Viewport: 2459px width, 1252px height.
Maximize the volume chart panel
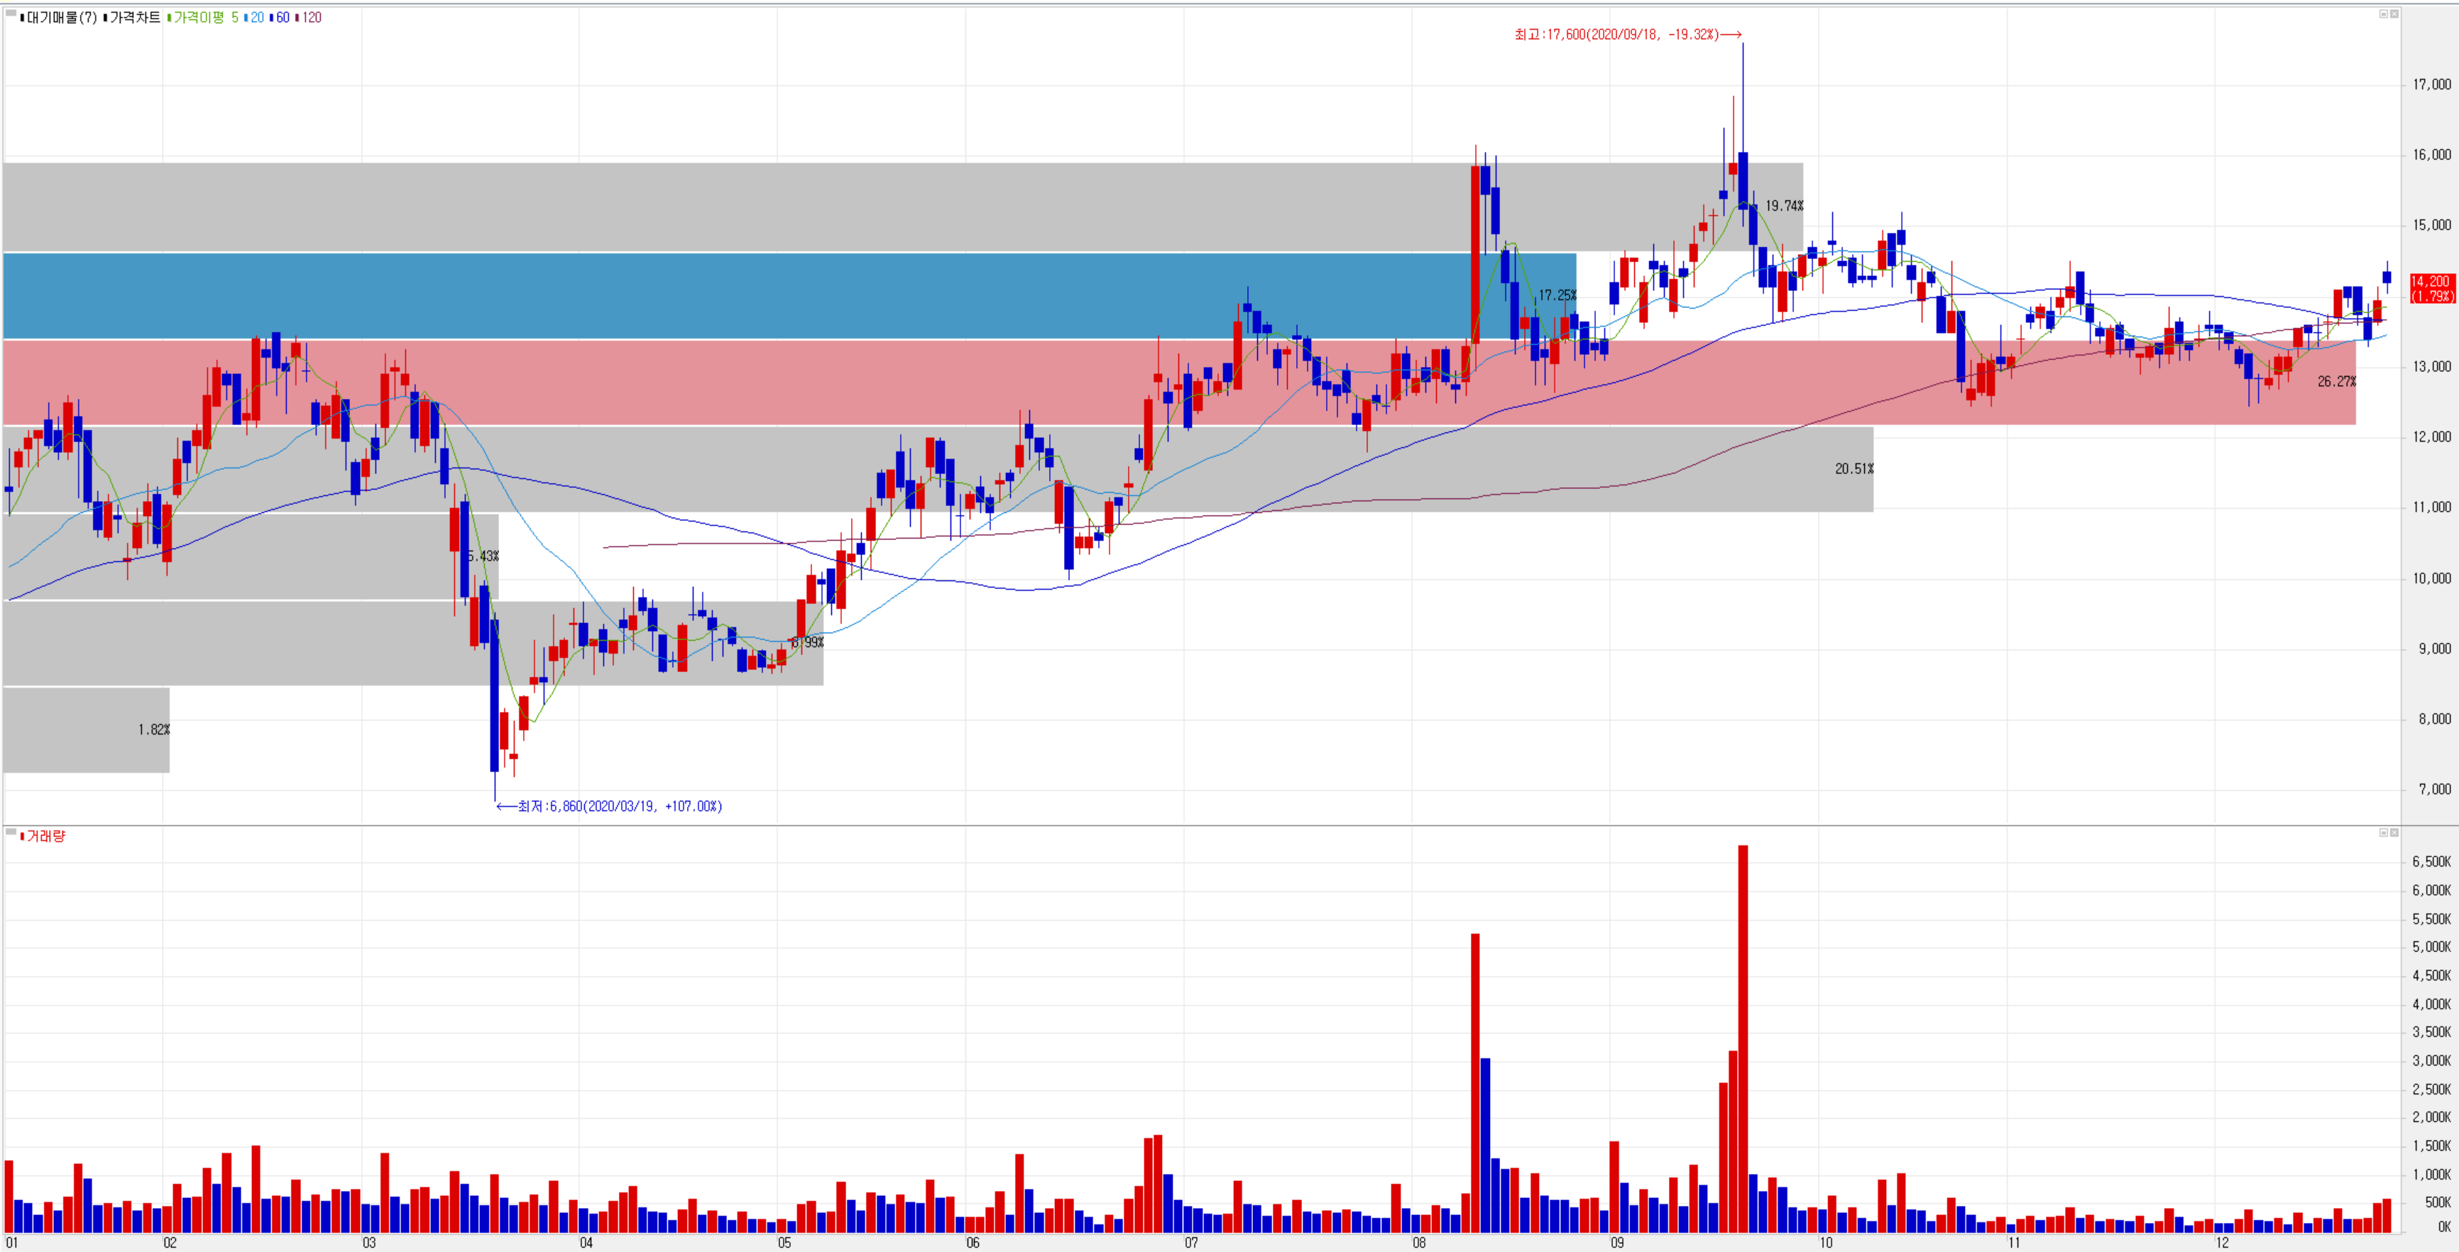click(2382, 832)
